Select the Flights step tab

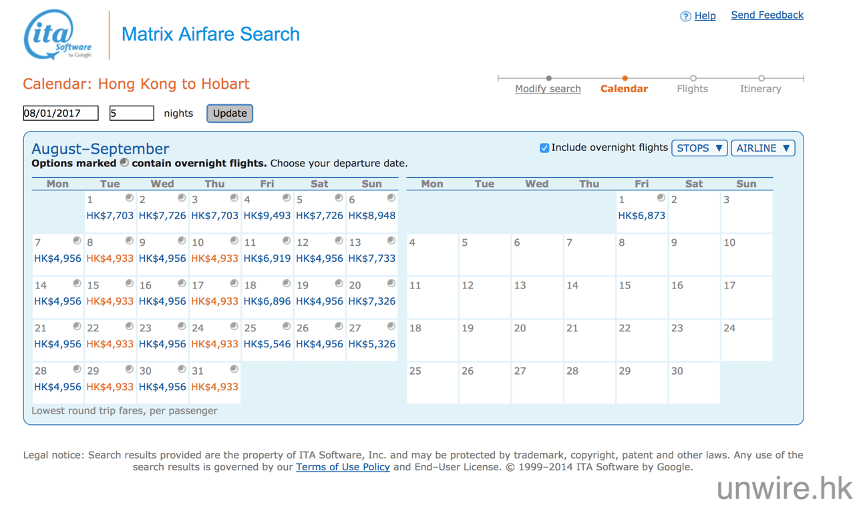pyautogui.click(x=692, y=89)
